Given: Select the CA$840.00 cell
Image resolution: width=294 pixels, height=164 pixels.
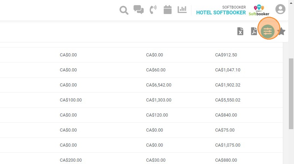Looking at the screenshot, I should pyautogui.click(x=226, y=115).
